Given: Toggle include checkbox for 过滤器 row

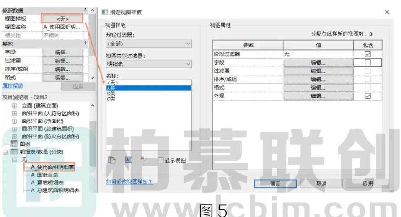Looking at the screenshot, I should click(x=367, y=71).
